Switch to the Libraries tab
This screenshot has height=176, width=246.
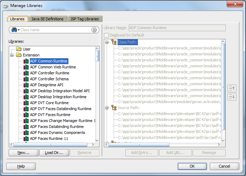[18, 19]
